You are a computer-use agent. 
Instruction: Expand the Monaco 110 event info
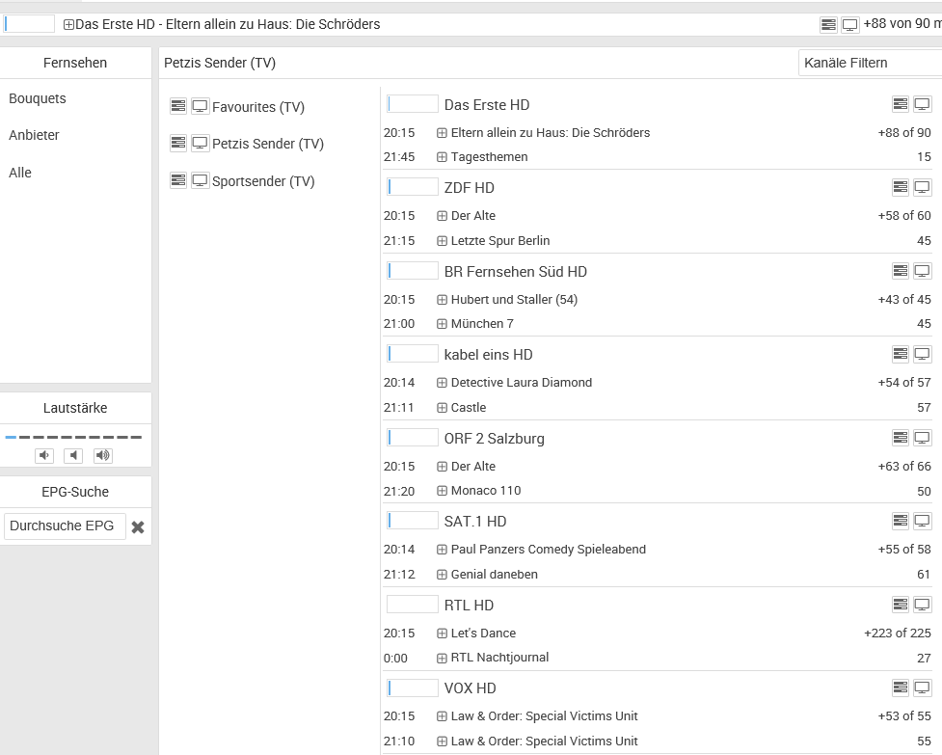[x=442, y=491]
